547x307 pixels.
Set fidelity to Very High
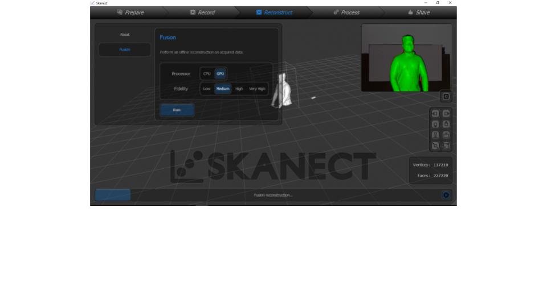[x=257, y=89]
